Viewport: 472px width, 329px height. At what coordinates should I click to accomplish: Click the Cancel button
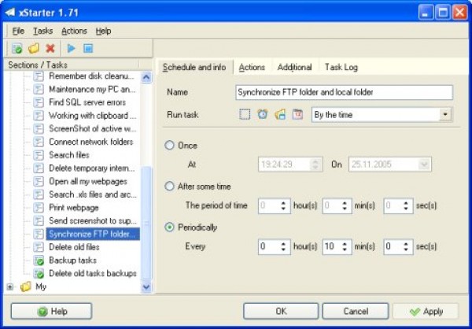pyautogui.click(x=355, y=311)
